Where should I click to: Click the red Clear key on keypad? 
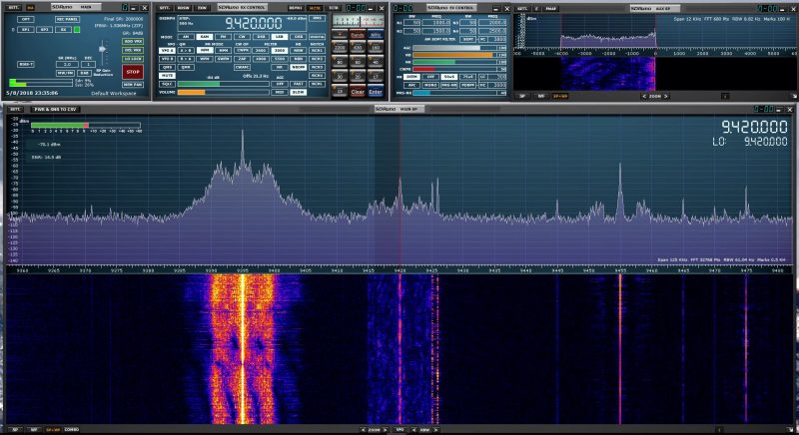[x=358, y=92]
